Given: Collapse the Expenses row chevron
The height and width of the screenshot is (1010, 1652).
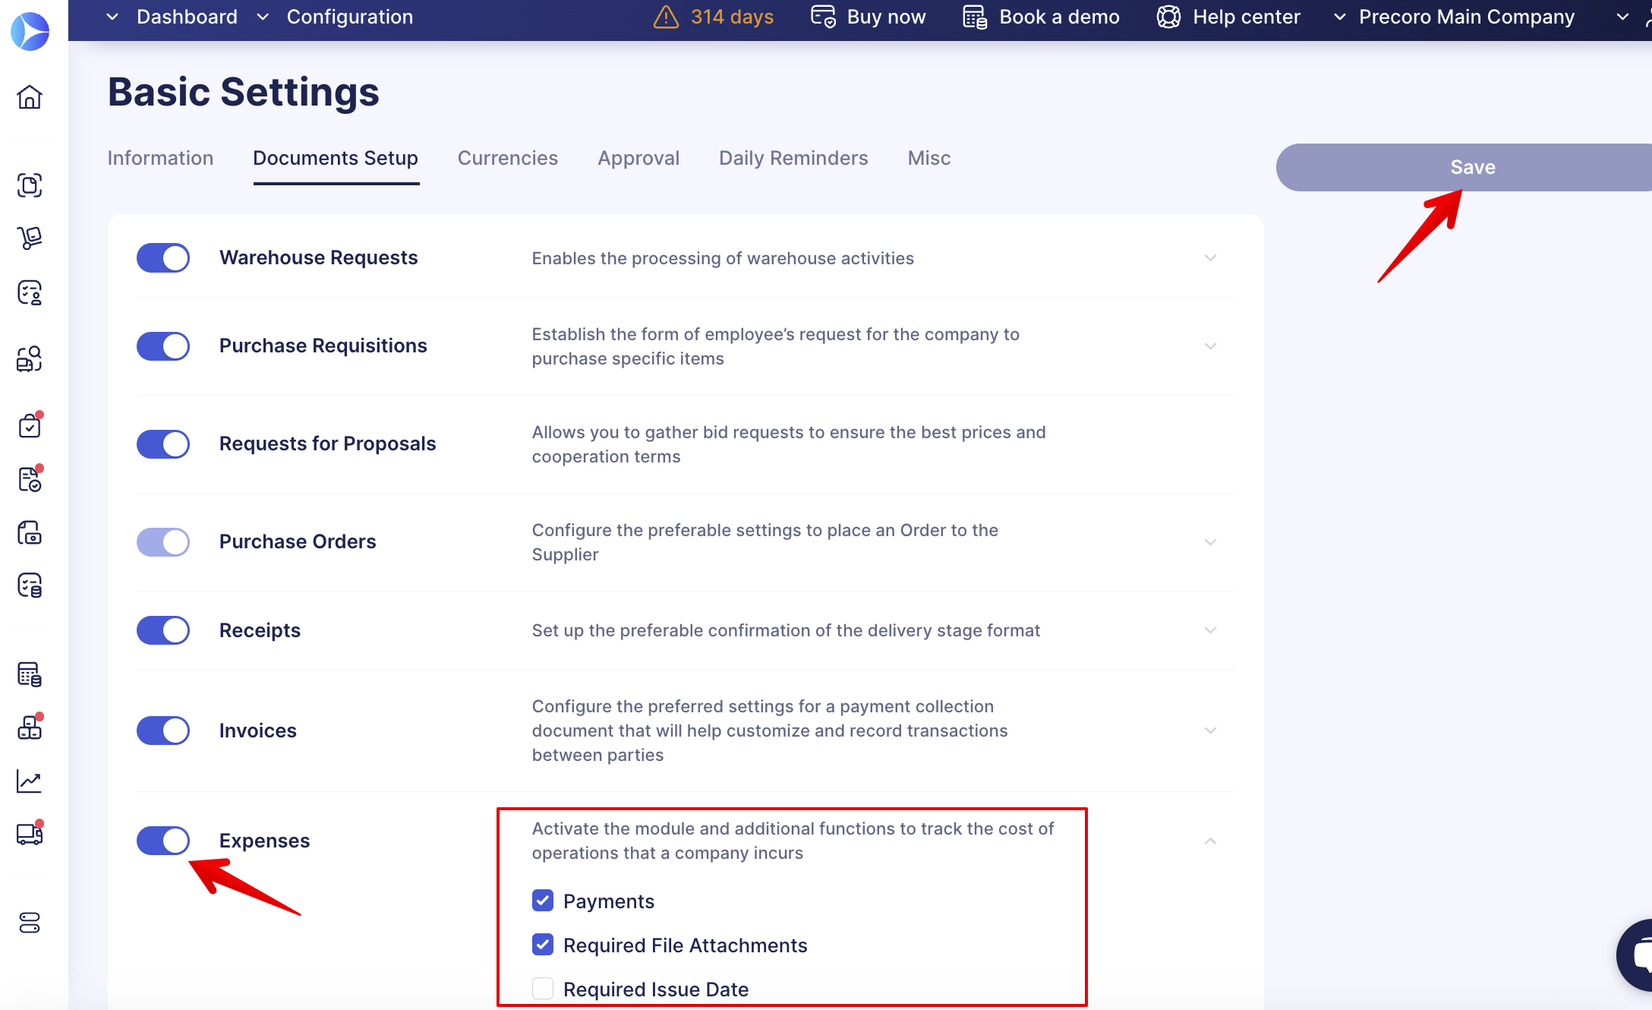Looking at the screenshot, I should pyautogui.click(x=1210, y=841).
